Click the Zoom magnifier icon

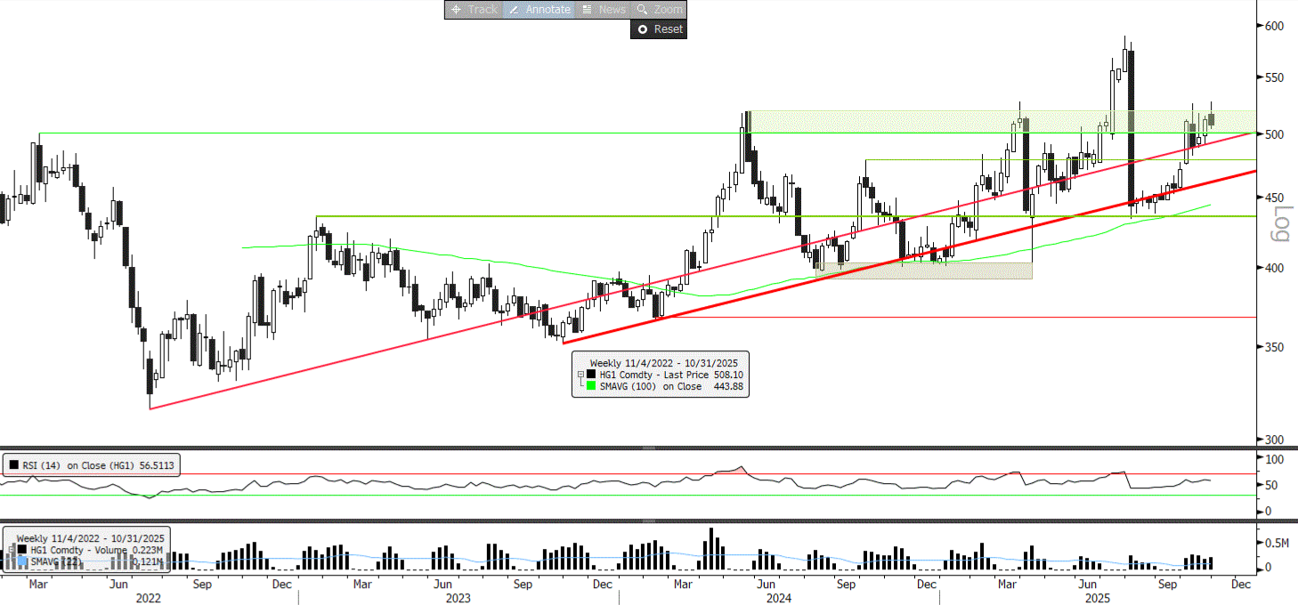tap(642, 10)
